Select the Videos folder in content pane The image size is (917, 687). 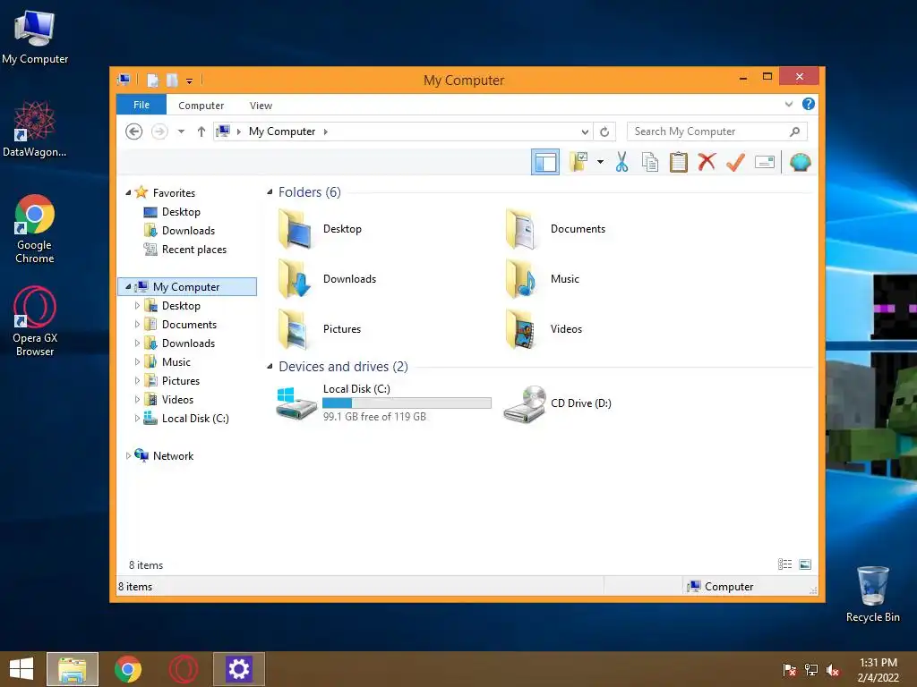544,329
